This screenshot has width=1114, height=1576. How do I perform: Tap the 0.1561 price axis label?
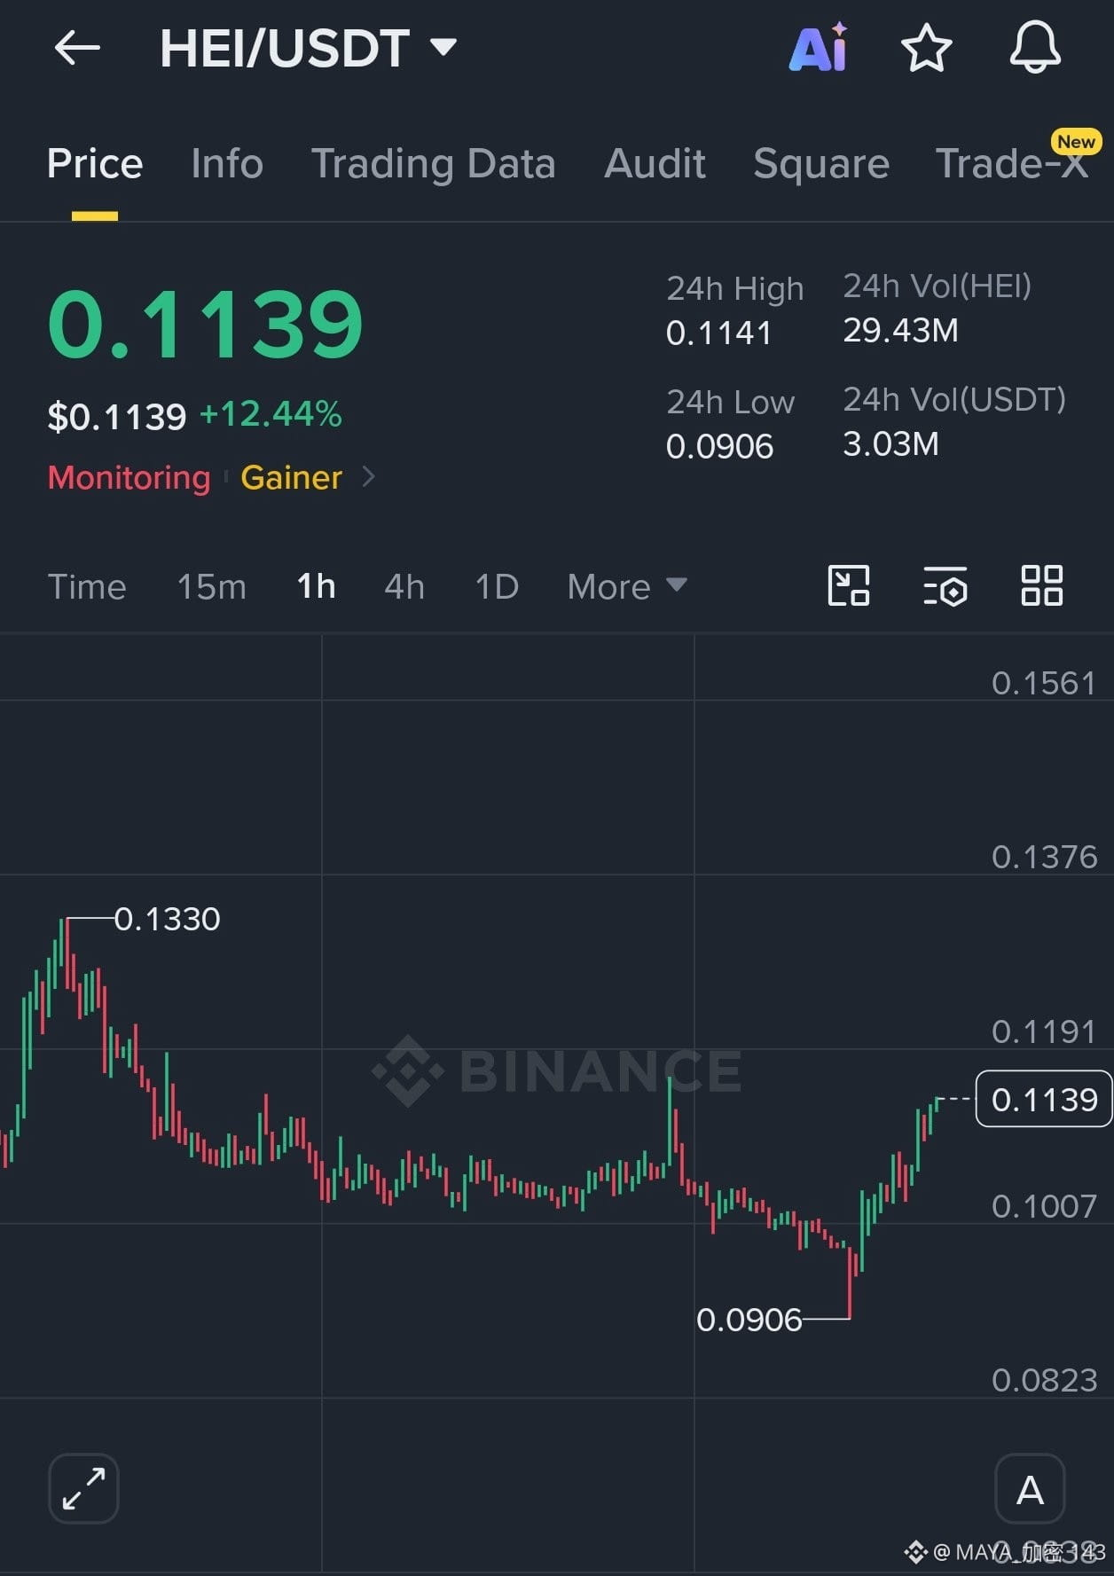pos(1044,683)
